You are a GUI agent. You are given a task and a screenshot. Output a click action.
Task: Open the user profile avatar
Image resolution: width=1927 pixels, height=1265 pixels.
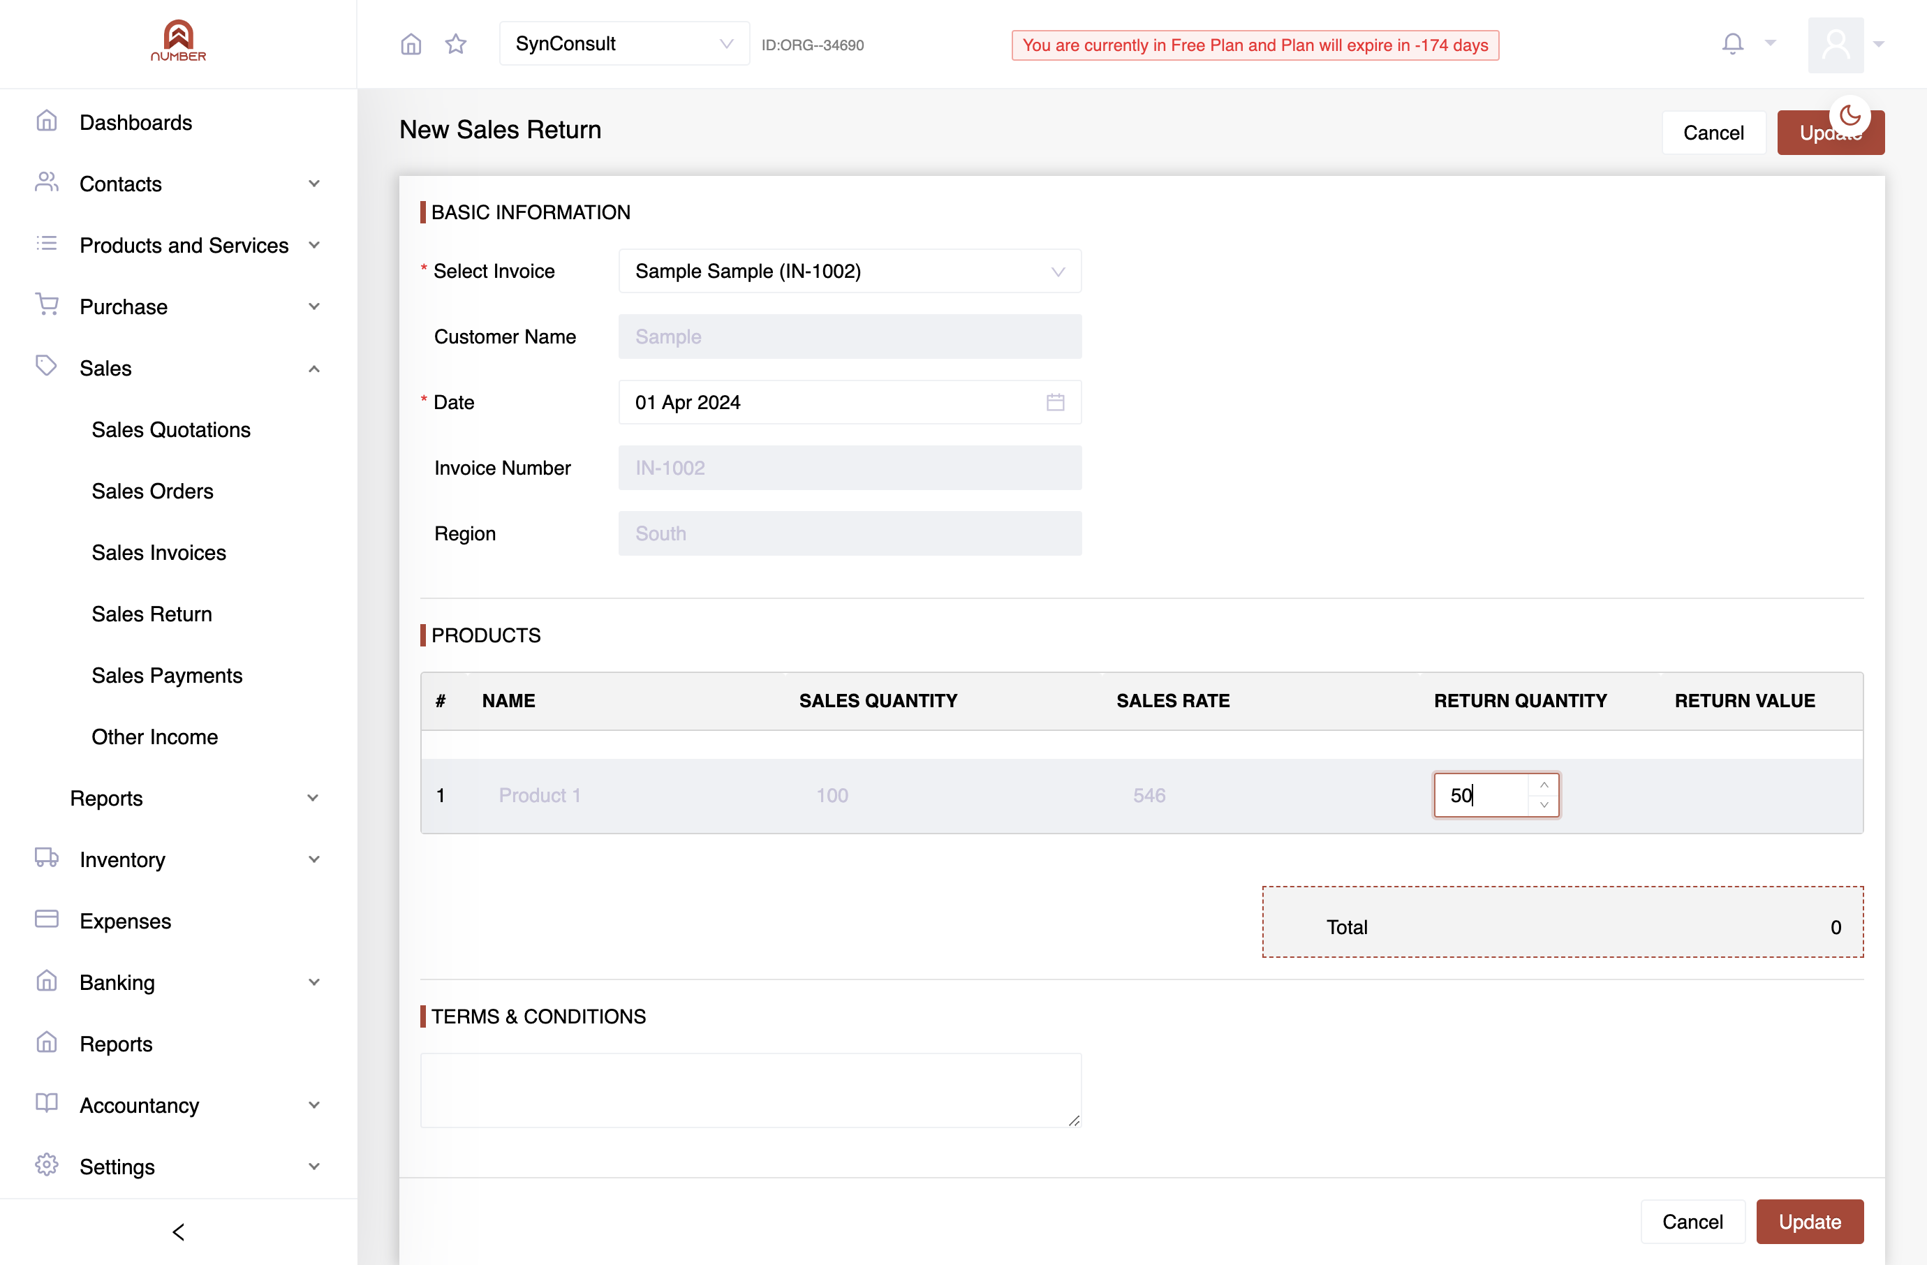[x=1836, y=45]
